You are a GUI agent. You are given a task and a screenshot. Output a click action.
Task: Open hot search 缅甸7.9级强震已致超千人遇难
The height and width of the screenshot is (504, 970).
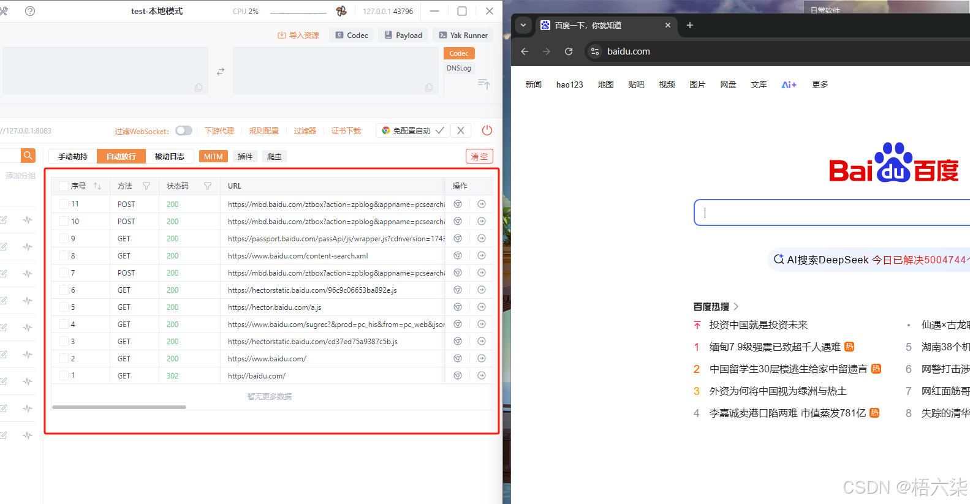pyautogui.click(x=775, y=347)
